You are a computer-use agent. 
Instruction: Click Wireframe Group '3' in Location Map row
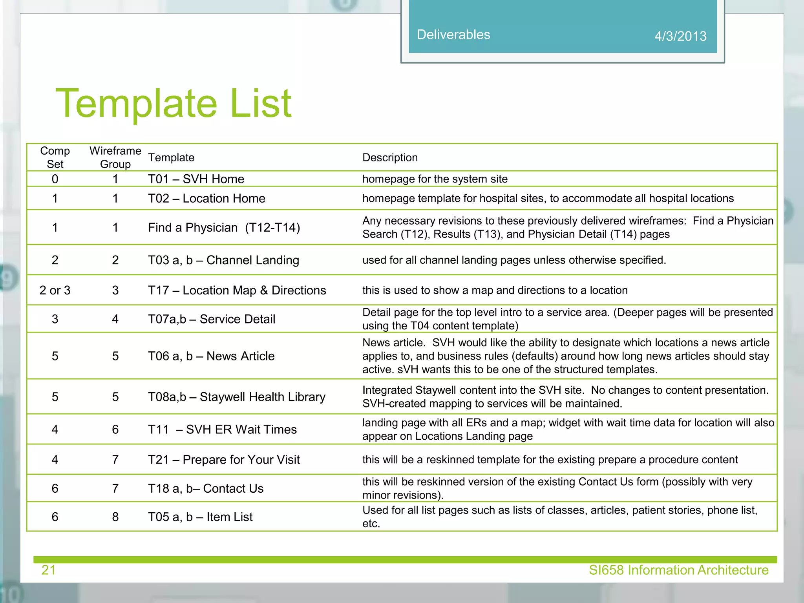pos(115,290)
